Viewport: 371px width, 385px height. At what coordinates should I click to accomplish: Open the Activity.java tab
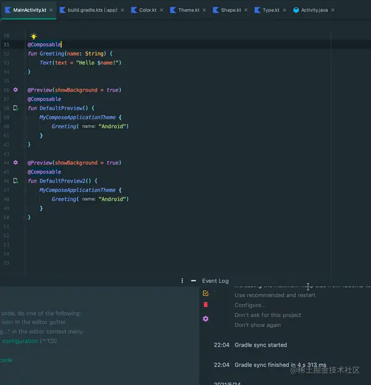pos(314,10)
